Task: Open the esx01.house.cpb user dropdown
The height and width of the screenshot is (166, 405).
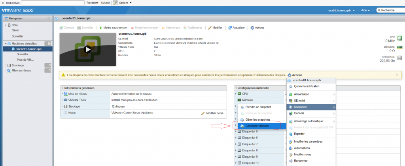Action: (341, 10)
